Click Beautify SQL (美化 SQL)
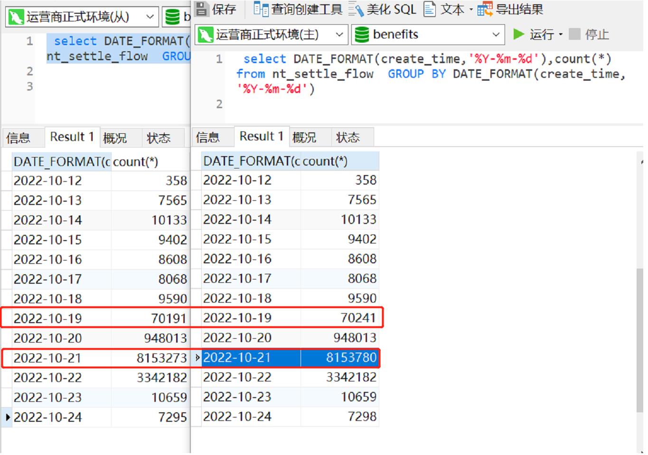 click(x=383, y=9)
